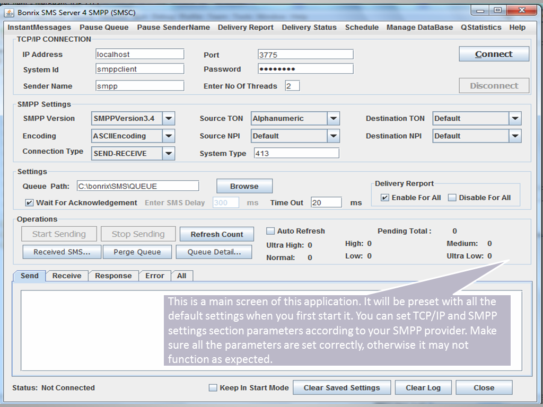The width and height of the screenshot is (543, 407).
Task: Click the Sender Name input field
Action: pyautogui.click(x=139, y=86)
